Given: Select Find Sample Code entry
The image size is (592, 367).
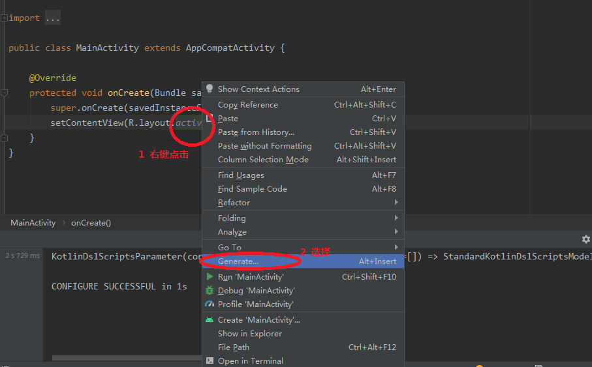Looking at the screenshot, I should (x=303, y=188).
